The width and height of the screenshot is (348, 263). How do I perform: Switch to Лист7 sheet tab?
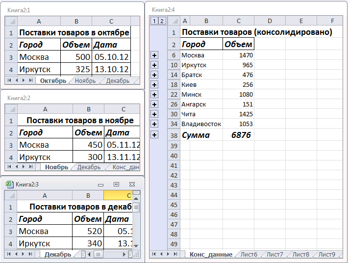pos(275,254)
